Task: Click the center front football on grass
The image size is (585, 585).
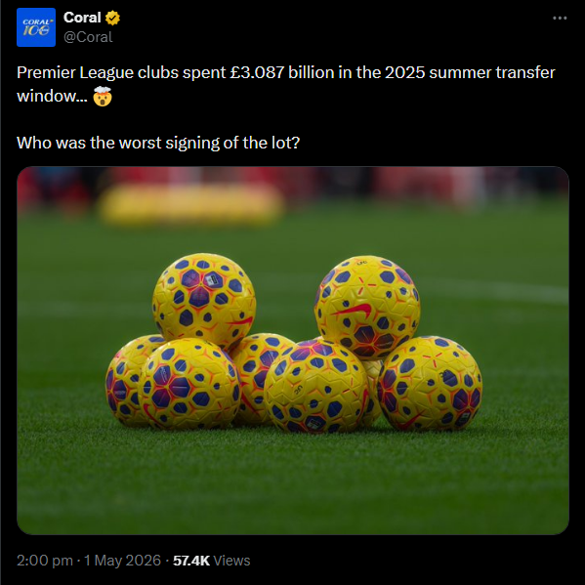Action: click(x=316, y=387)
